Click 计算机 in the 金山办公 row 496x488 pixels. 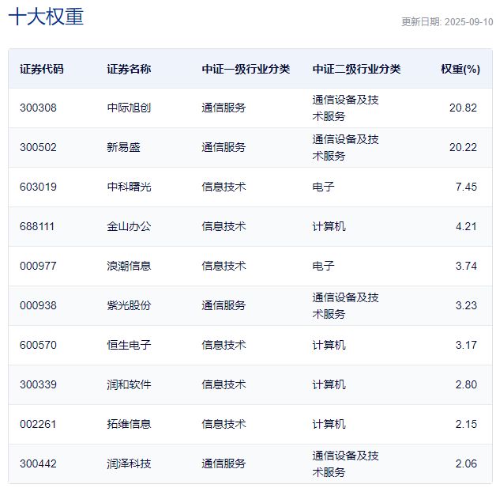(329, 226)
